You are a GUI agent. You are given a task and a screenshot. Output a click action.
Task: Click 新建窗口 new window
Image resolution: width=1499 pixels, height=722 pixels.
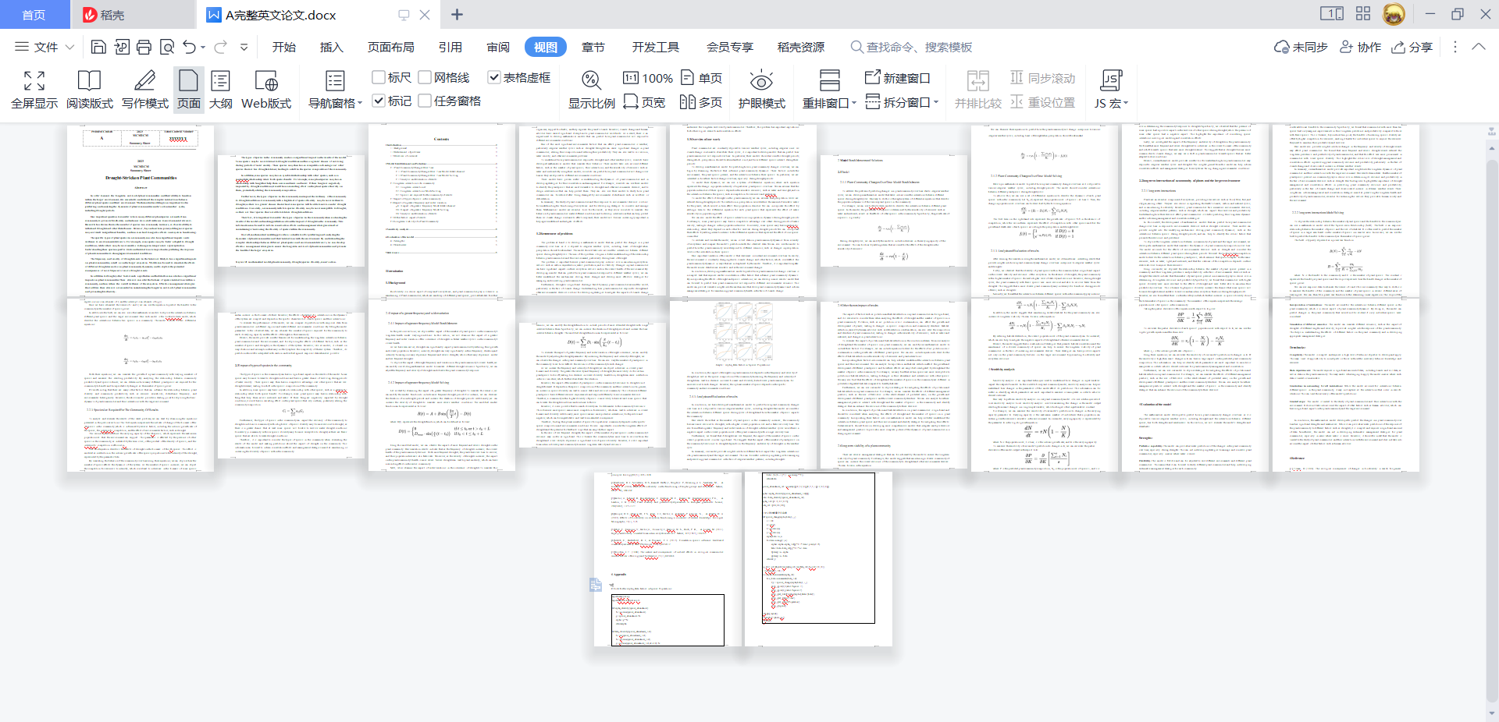pos(898,78)
